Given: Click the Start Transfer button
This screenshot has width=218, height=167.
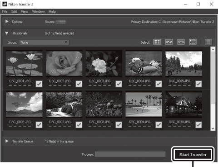Looking at the screenshot, I should tap(193, 155).
